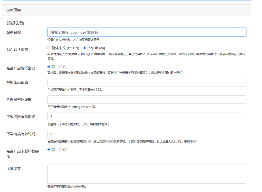Screen dimensions: 262x192
Task: Choose 是 for 是否开启解析密码
Action: [49, 66]
